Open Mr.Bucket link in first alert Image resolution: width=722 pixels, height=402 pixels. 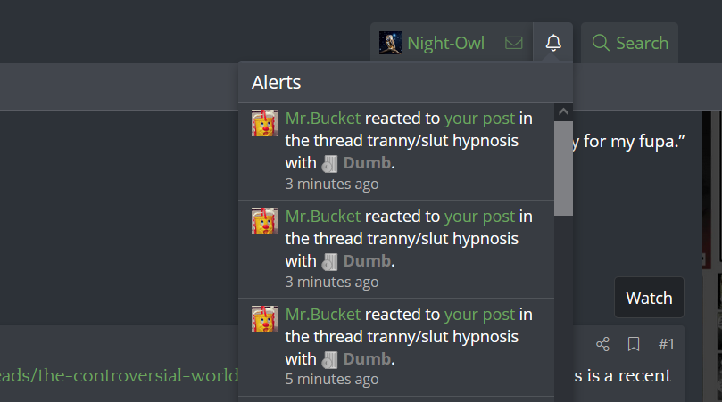tap(323, 119)
